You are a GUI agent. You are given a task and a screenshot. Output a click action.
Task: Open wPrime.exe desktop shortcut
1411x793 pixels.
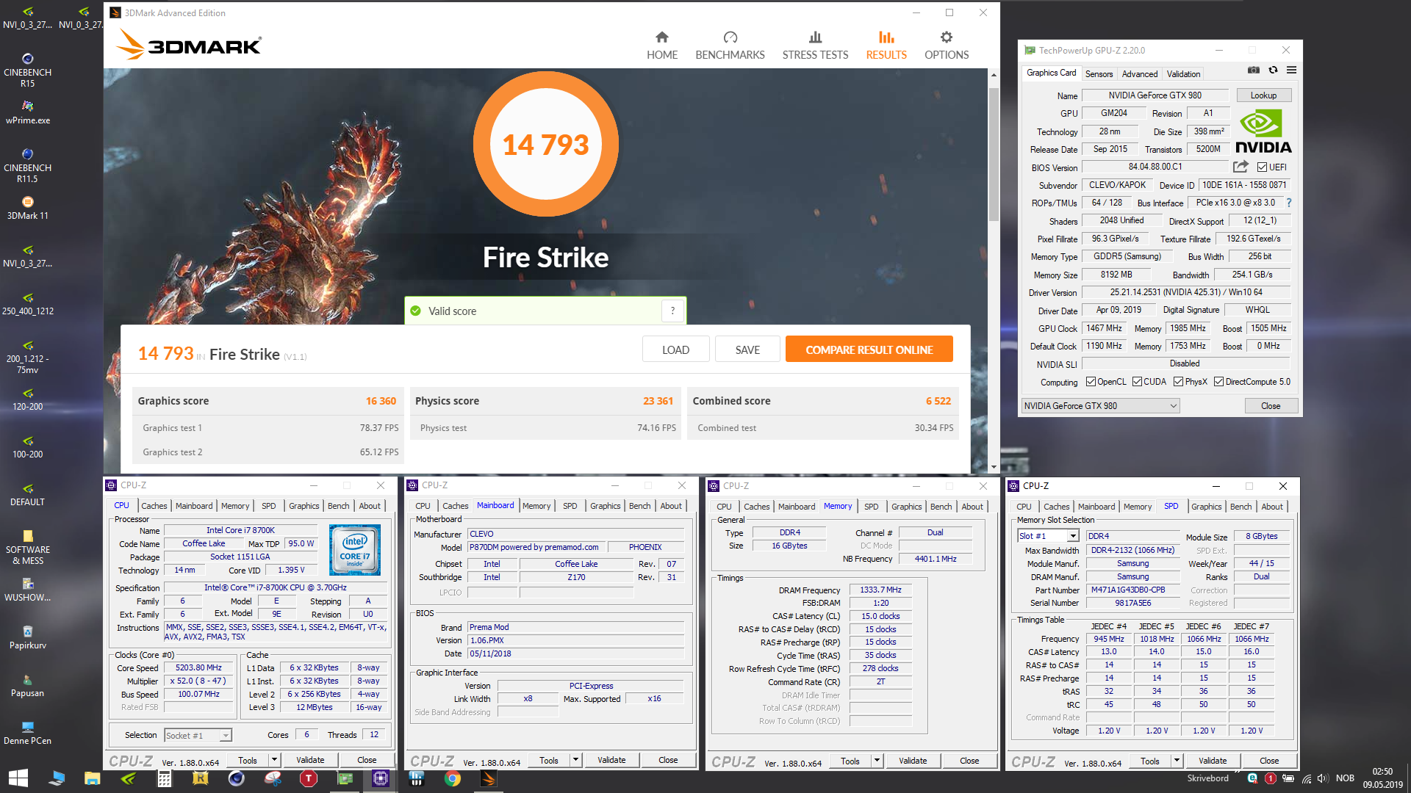pyautogui.click(x=28, y=113)
